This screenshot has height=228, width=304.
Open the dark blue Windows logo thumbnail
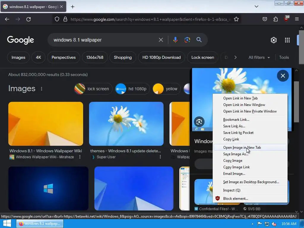[48, 189]
